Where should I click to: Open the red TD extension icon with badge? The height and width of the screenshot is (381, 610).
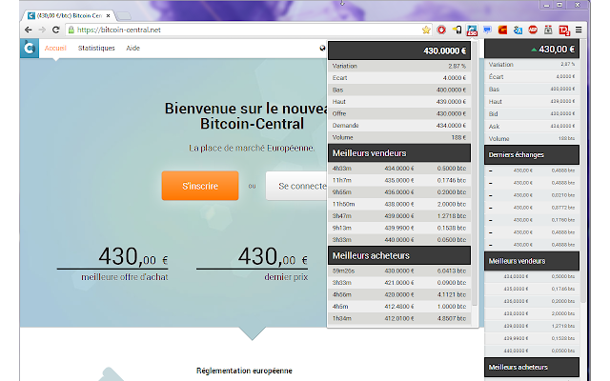click(563, 30)
